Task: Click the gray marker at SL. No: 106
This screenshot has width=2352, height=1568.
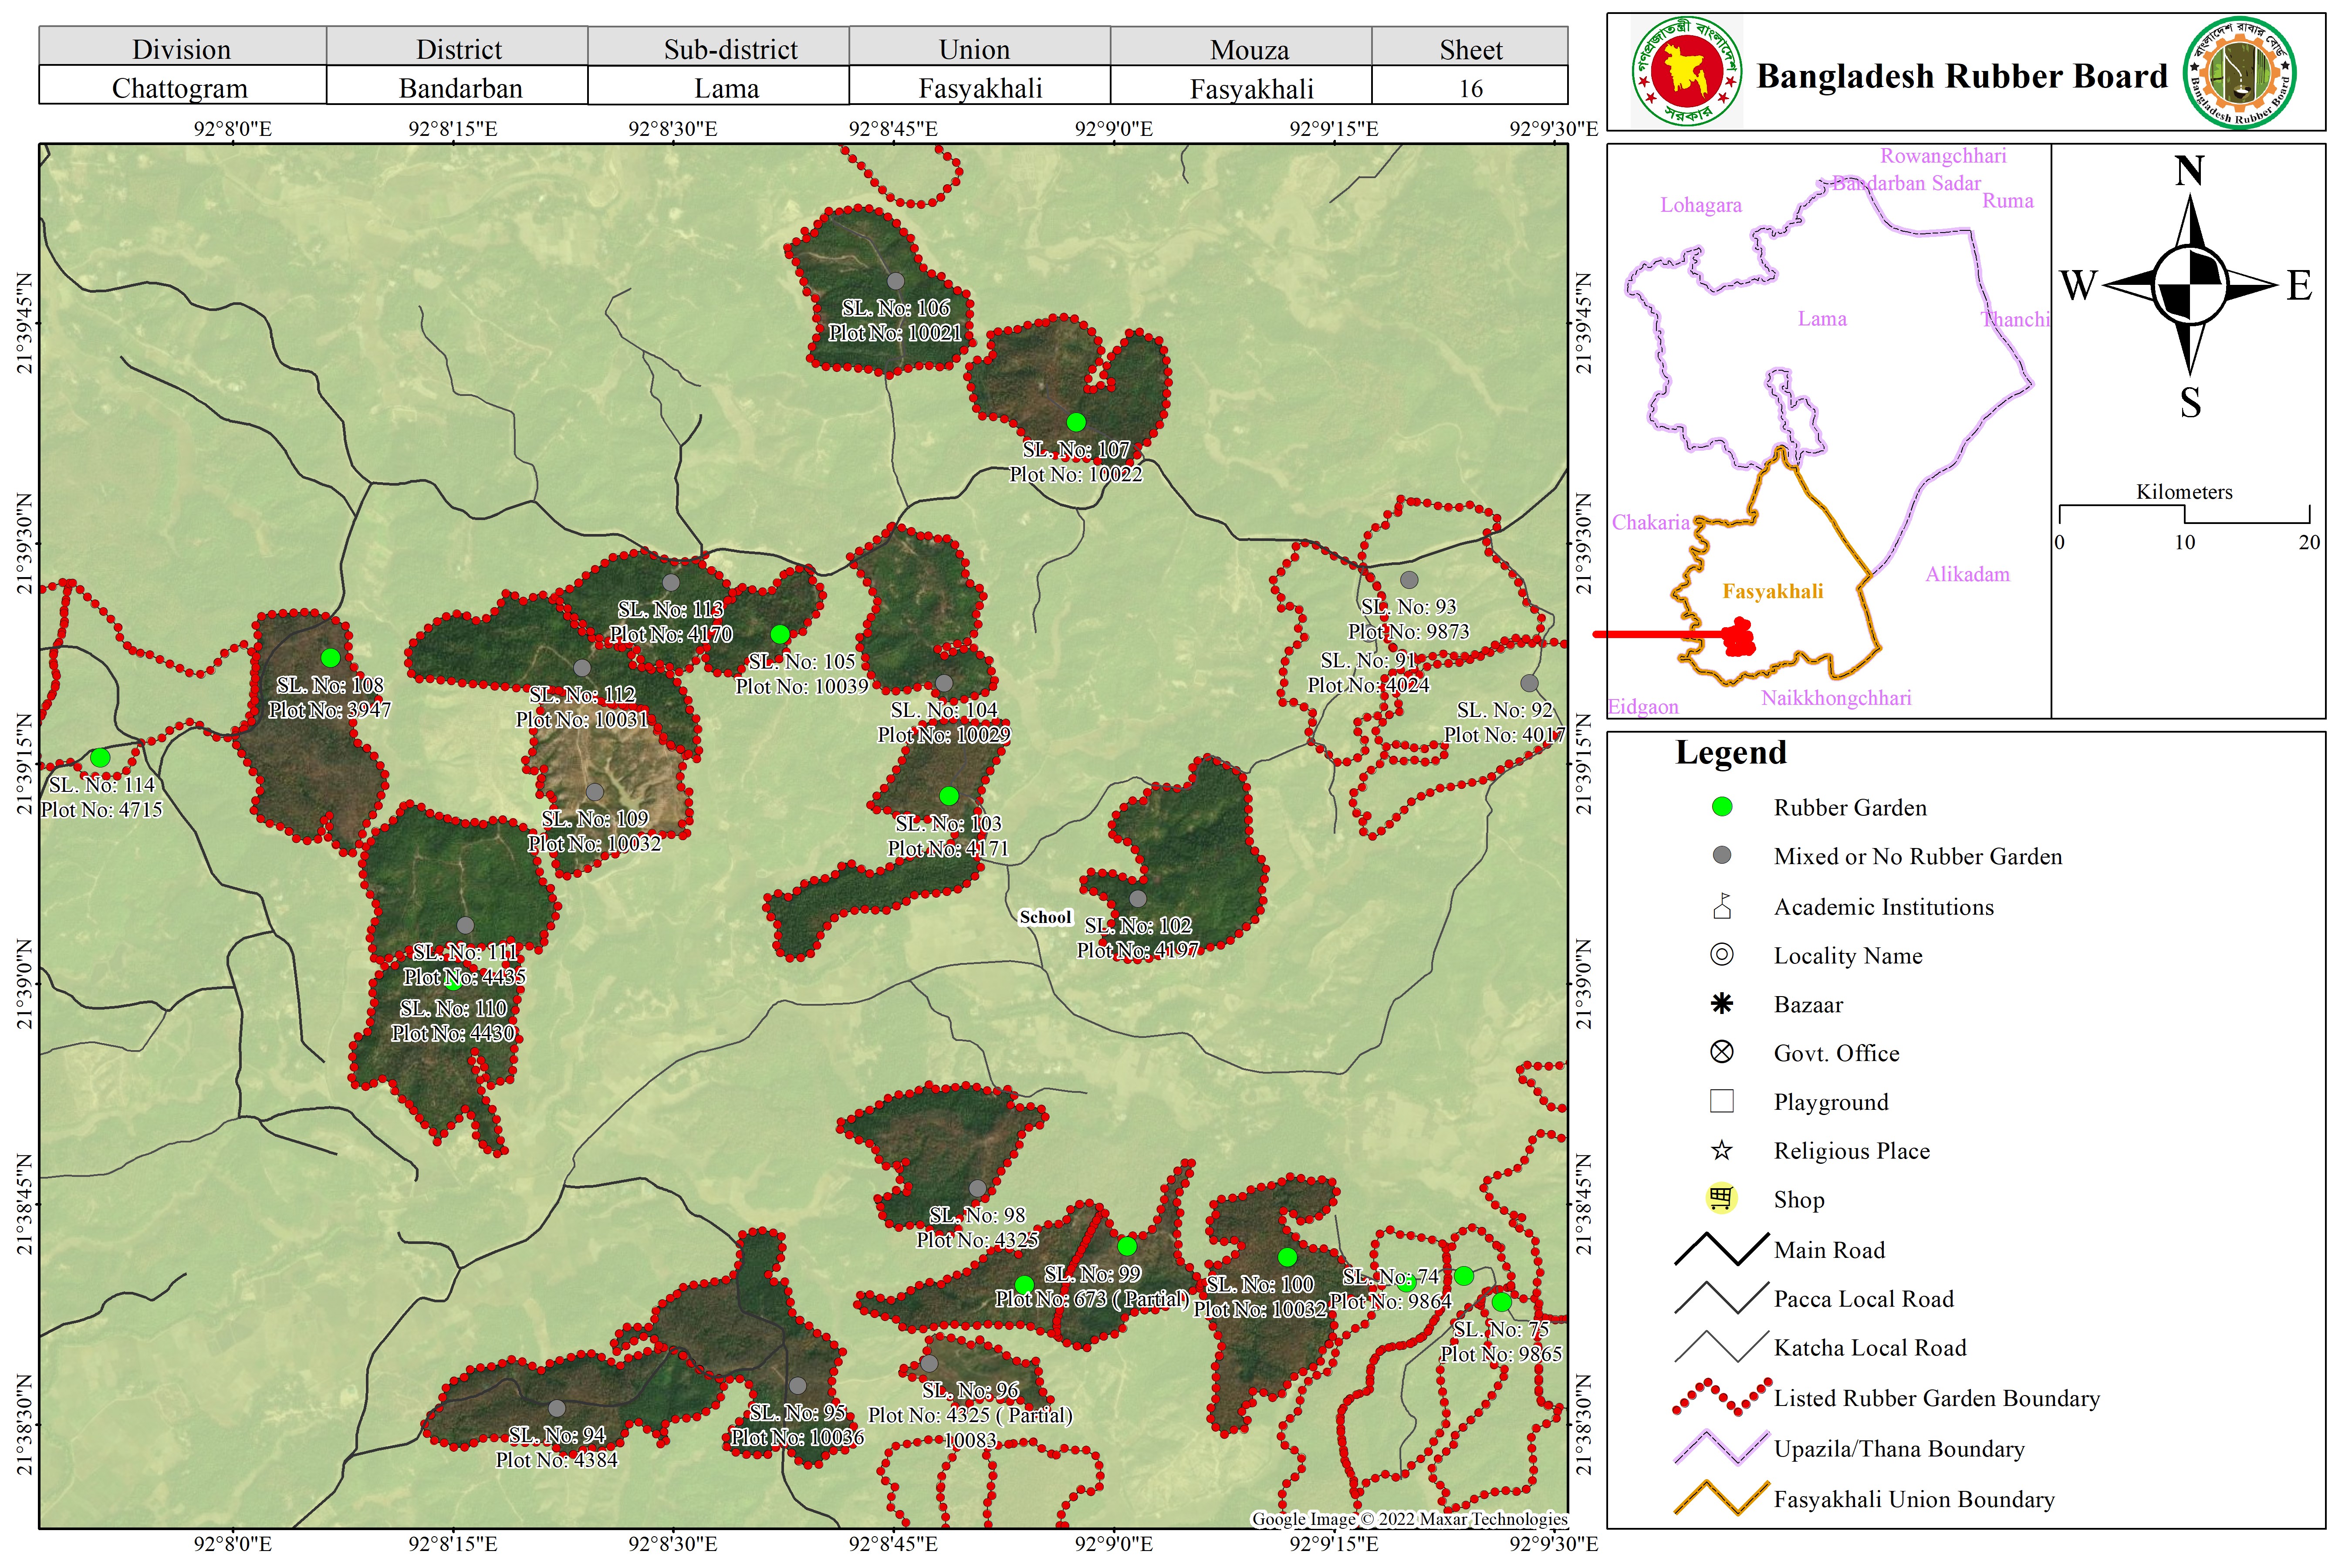Action: click(896, 282)
